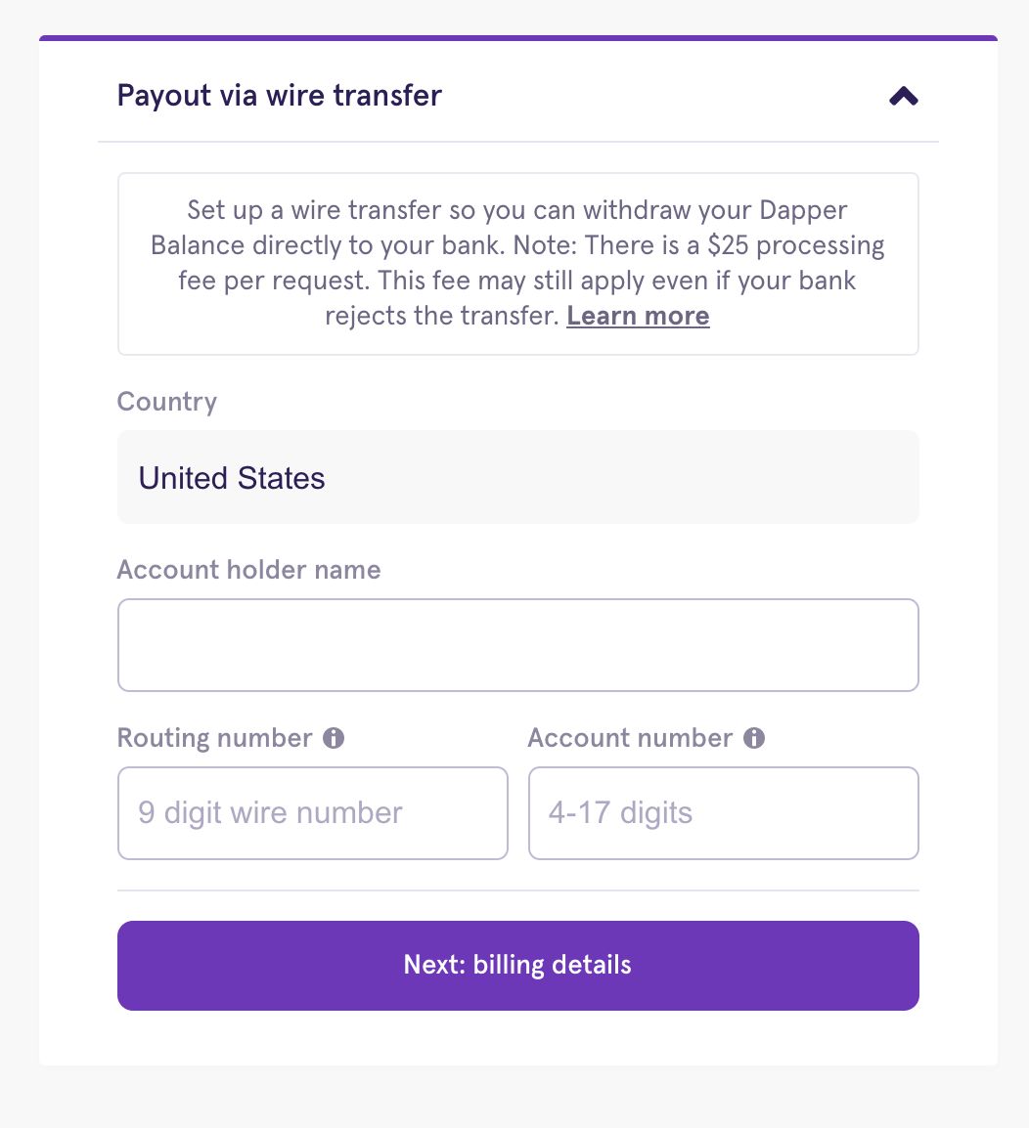1029x1128 pixels.
Task: Select the Account holder name label
Action: 248,570
